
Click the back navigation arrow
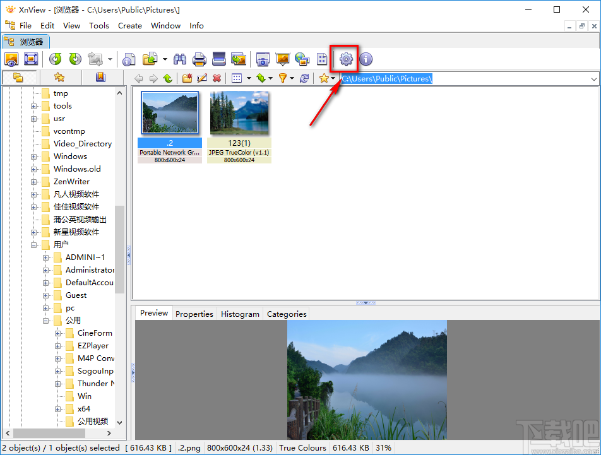coord(139,78)
